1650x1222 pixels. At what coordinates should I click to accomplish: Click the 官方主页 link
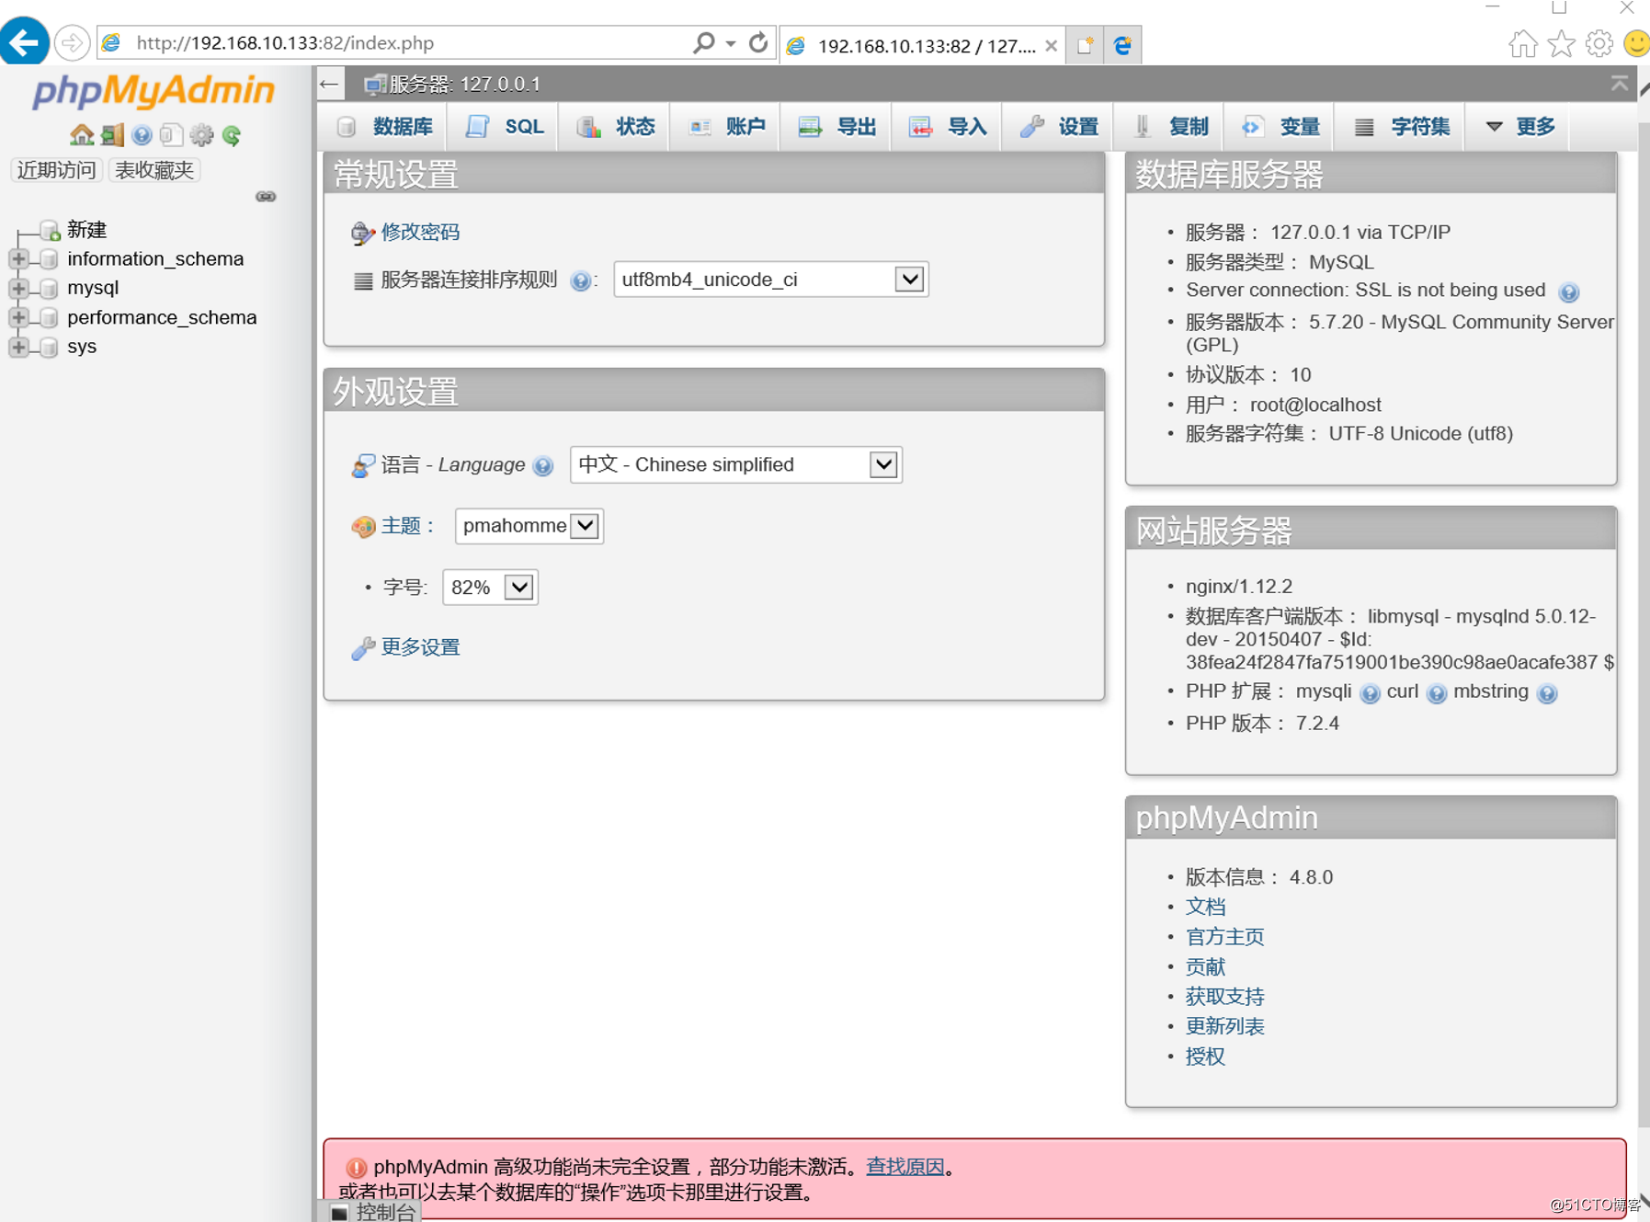click(x=1224, y=937)
